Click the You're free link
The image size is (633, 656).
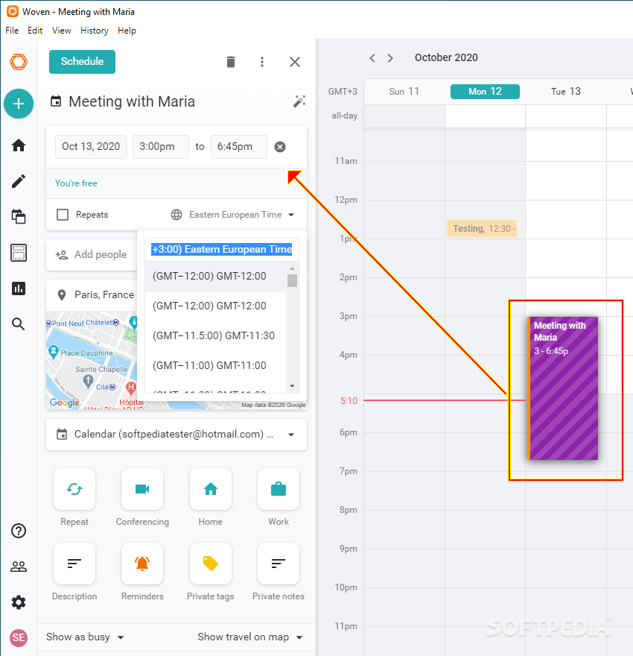[76, 183]
